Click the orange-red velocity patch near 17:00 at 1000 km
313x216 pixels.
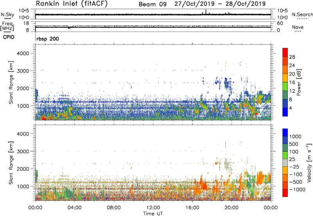[203, 184]
